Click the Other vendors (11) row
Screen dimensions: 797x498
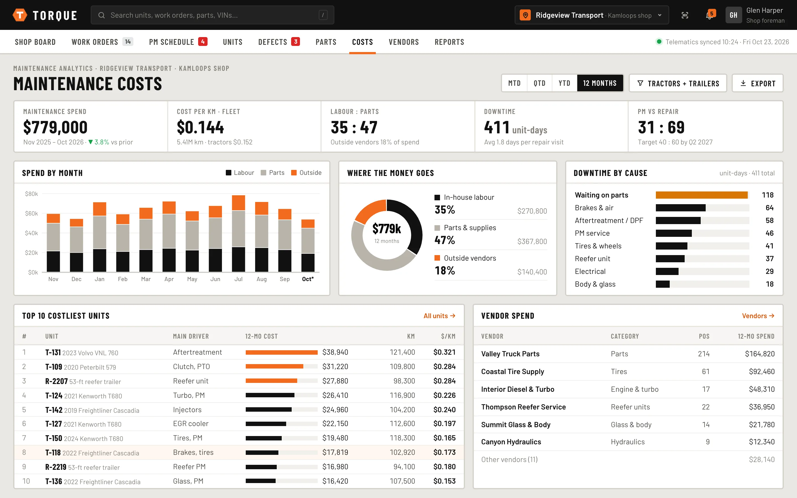point(628,460)
